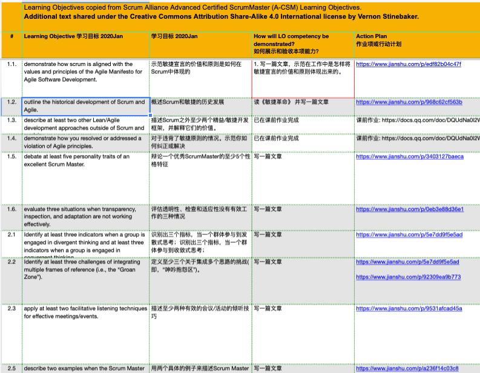This screenshot has width=480, height=373.
Task: Select cell 'describe two examples when the Scrum Master'
Action: [86, 369]
